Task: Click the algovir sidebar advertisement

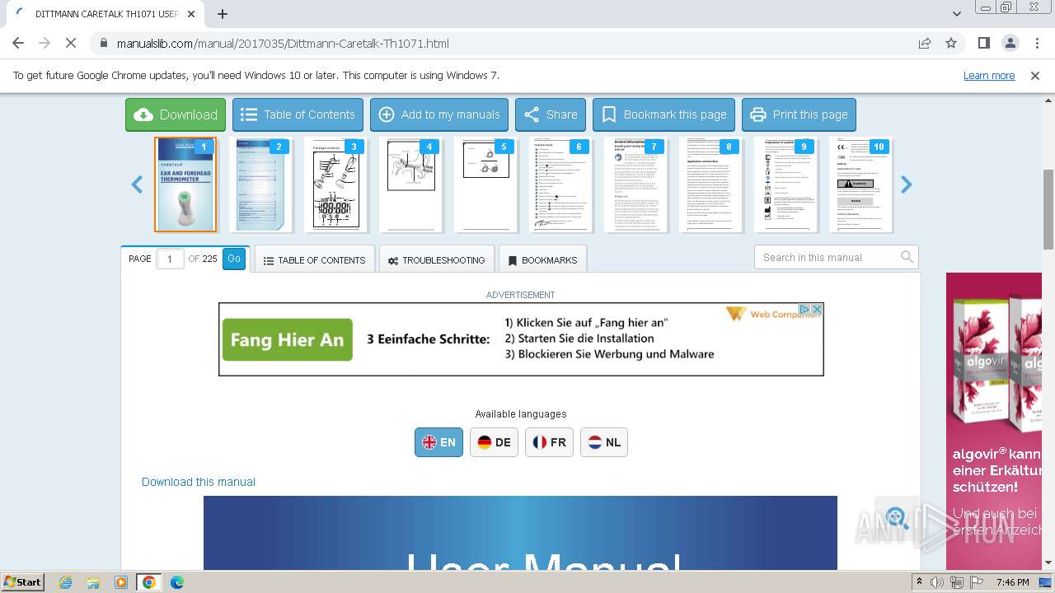Action: [994, 420]
